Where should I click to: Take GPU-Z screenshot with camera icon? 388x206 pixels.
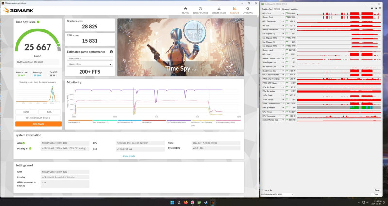pyautogui.click(x=372, y=8)
